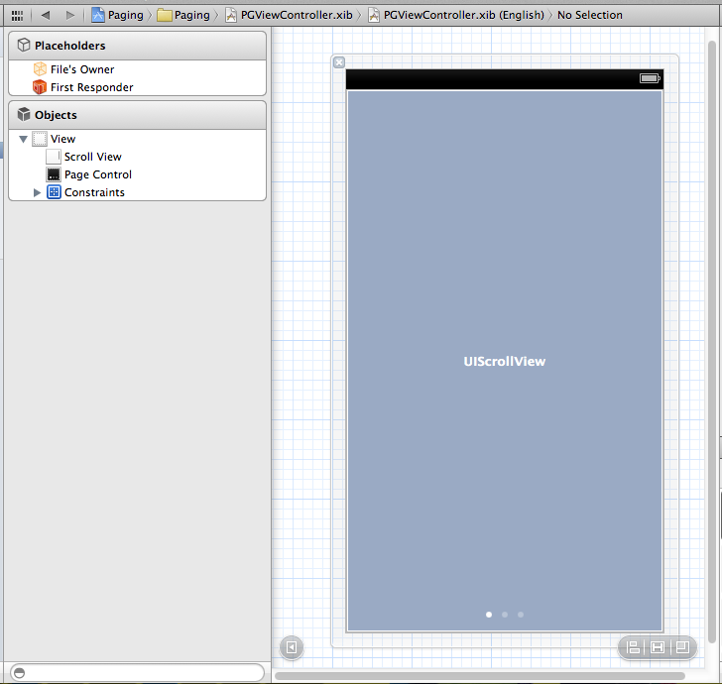Screen dimensions: 722x684
Task: Open the Resolve Auto Layout Issues button
Action: pos(682,647)
